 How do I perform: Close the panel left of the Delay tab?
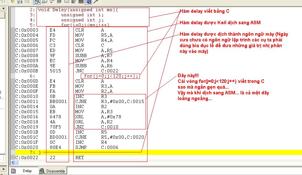[x=3, y=169]
